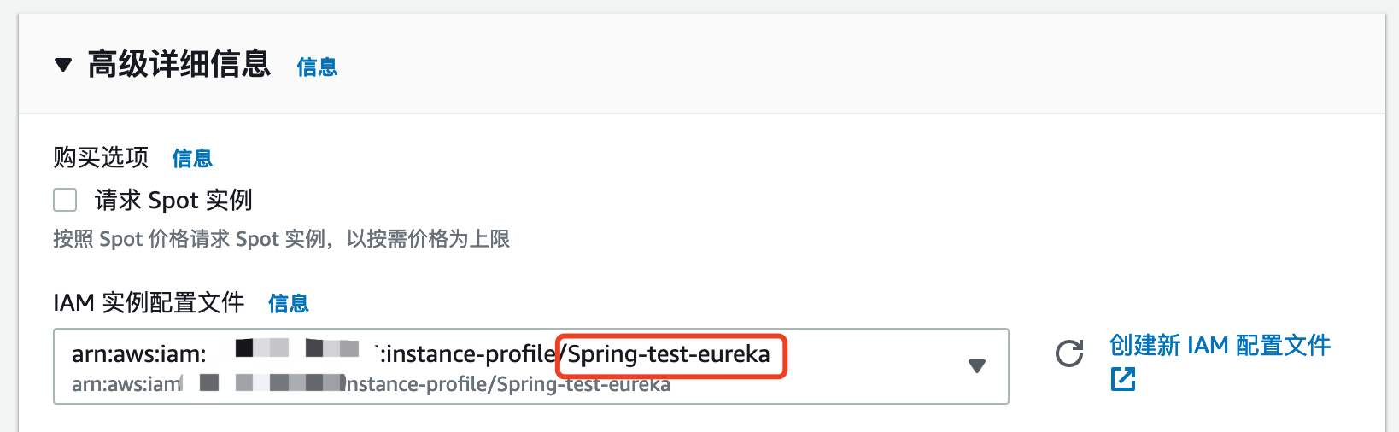Click :instance-profile text in selected ARN
The height and width of the screenshot is (432, 1399).
point(466,353)
